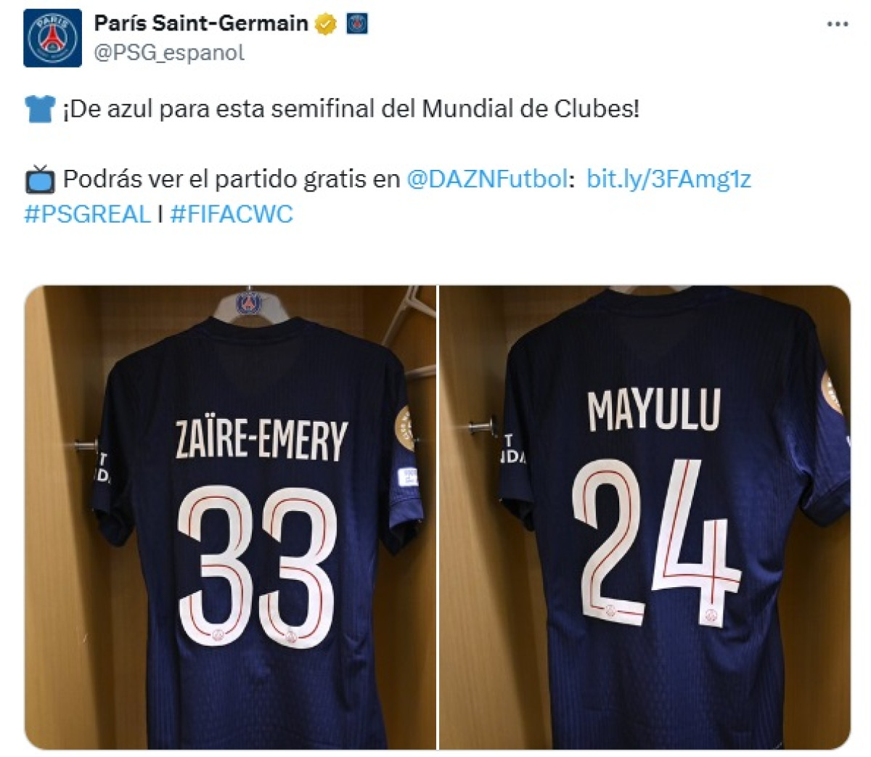Follow the bit.ly/3FAmg1z link
Image resolution: width=871 pixels, height=757 pixels.
click(x=668, y=179)
